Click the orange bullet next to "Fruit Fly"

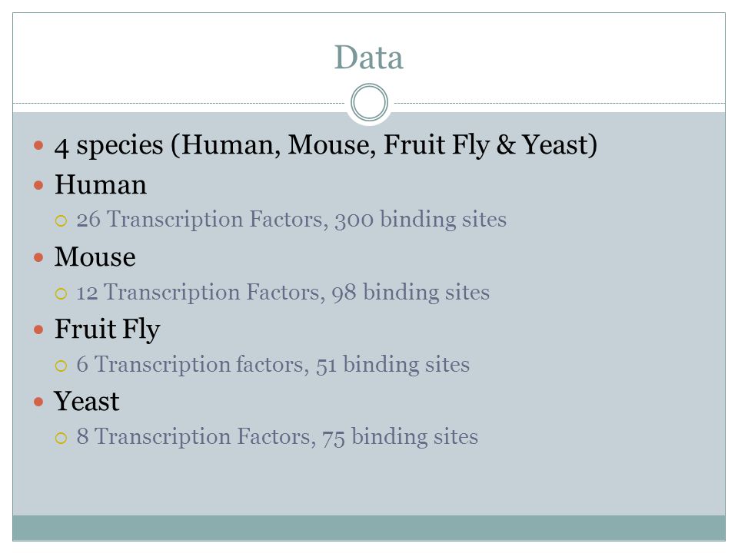[38, 329]
